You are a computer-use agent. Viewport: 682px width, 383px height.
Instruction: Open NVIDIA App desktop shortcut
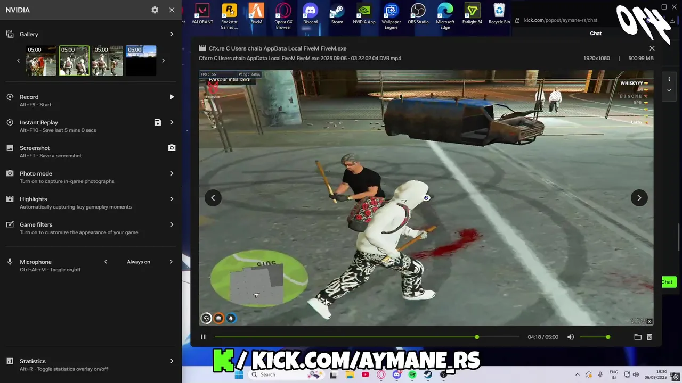click(364, 14)
